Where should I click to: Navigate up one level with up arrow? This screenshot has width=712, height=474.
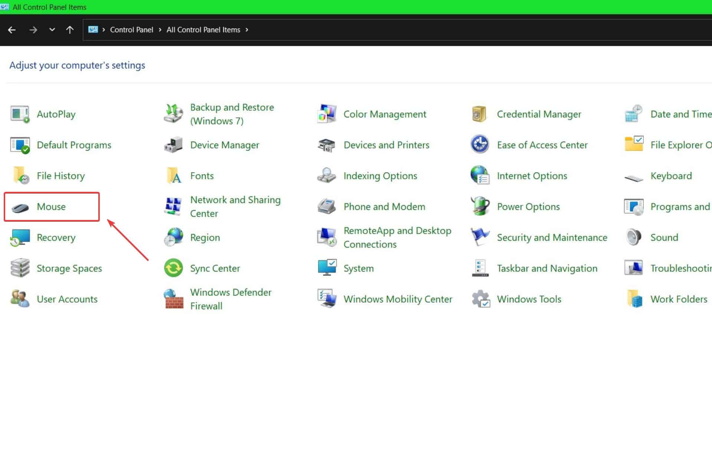70,30
